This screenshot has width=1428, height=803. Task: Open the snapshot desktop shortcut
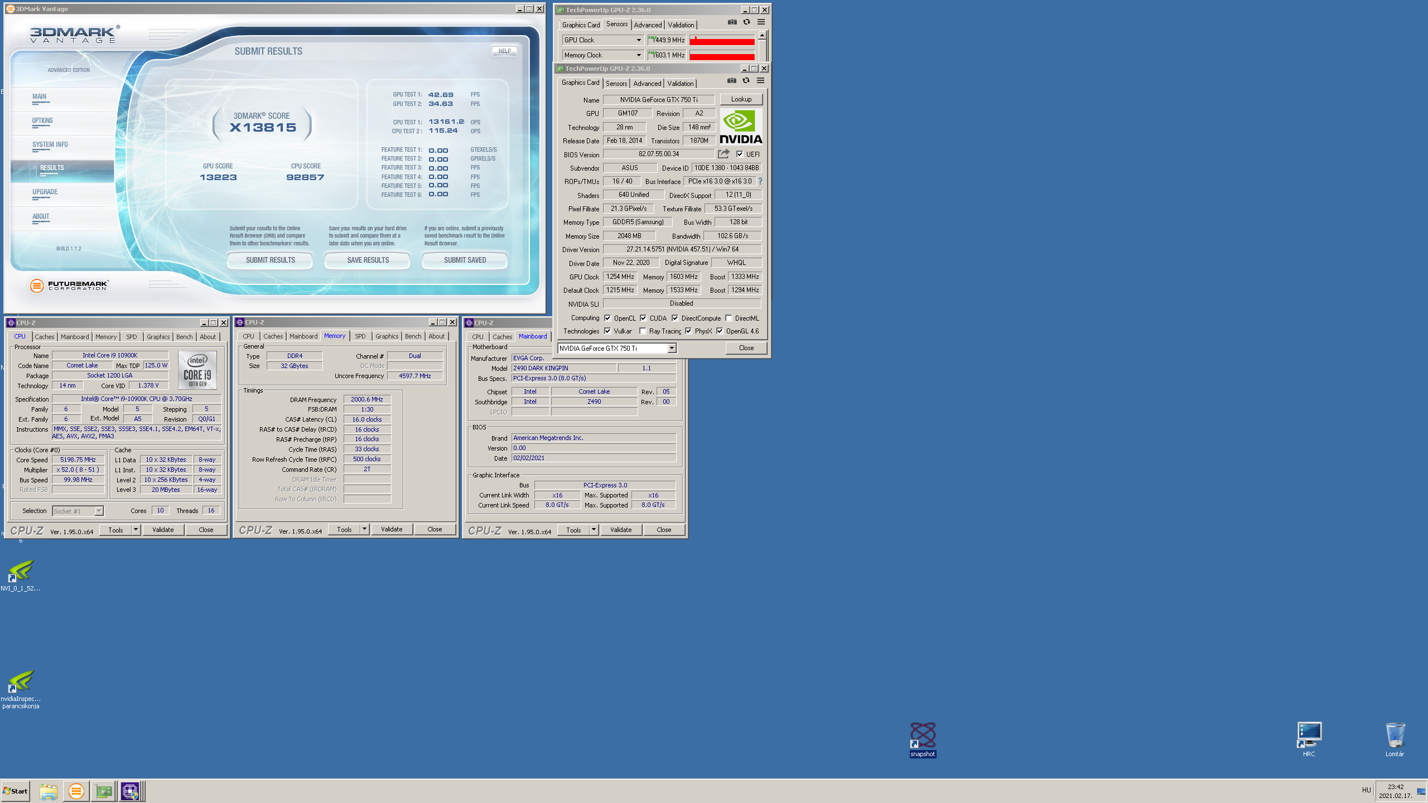[x=923, y=739]
